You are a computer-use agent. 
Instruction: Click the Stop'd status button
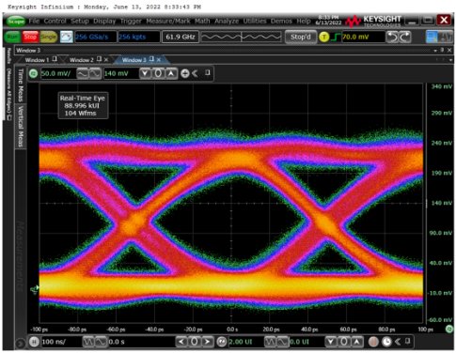tap(300, 37)
